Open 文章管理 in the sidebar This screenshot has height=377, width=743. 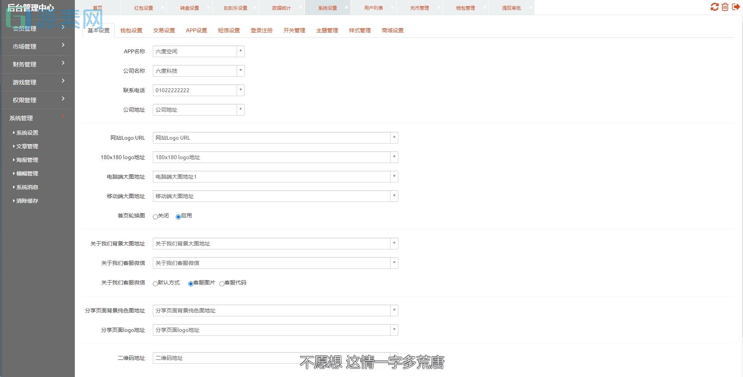[x=27, y=146]
